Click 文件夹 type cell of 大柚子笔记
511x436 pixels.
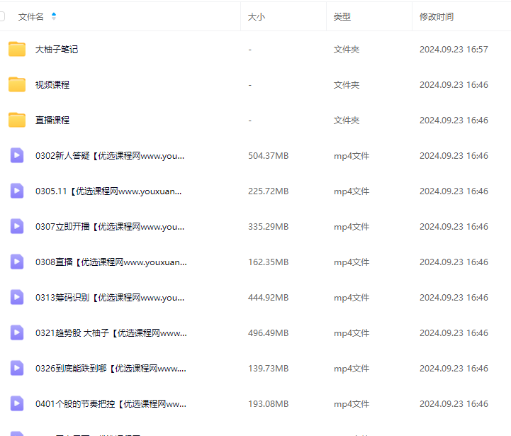point(347,49)
